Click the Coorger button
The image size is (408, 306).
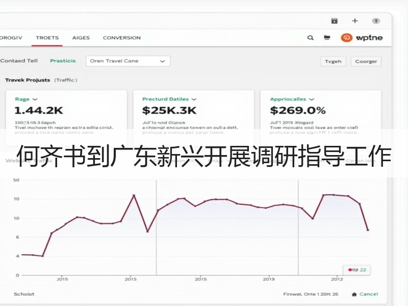366,61
